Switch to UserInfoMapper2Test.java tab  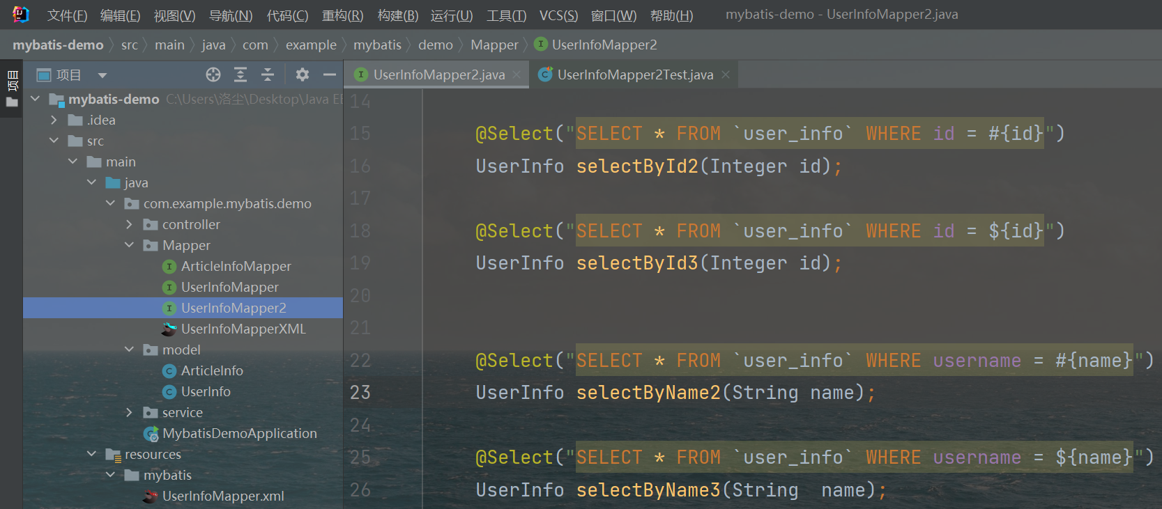[634, 75]
